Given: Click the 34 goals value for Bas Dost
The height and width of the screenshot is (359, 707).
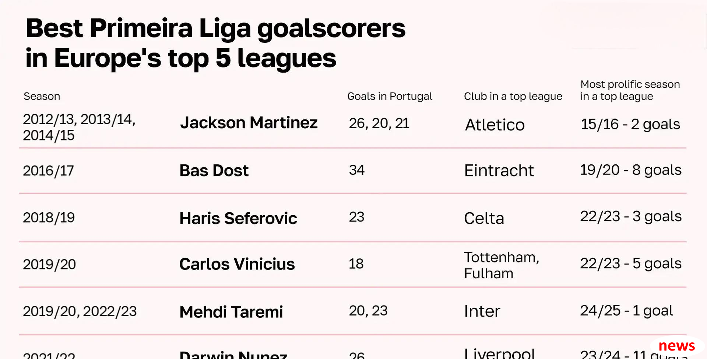Looking at the screenshot, I should point(356,170).
